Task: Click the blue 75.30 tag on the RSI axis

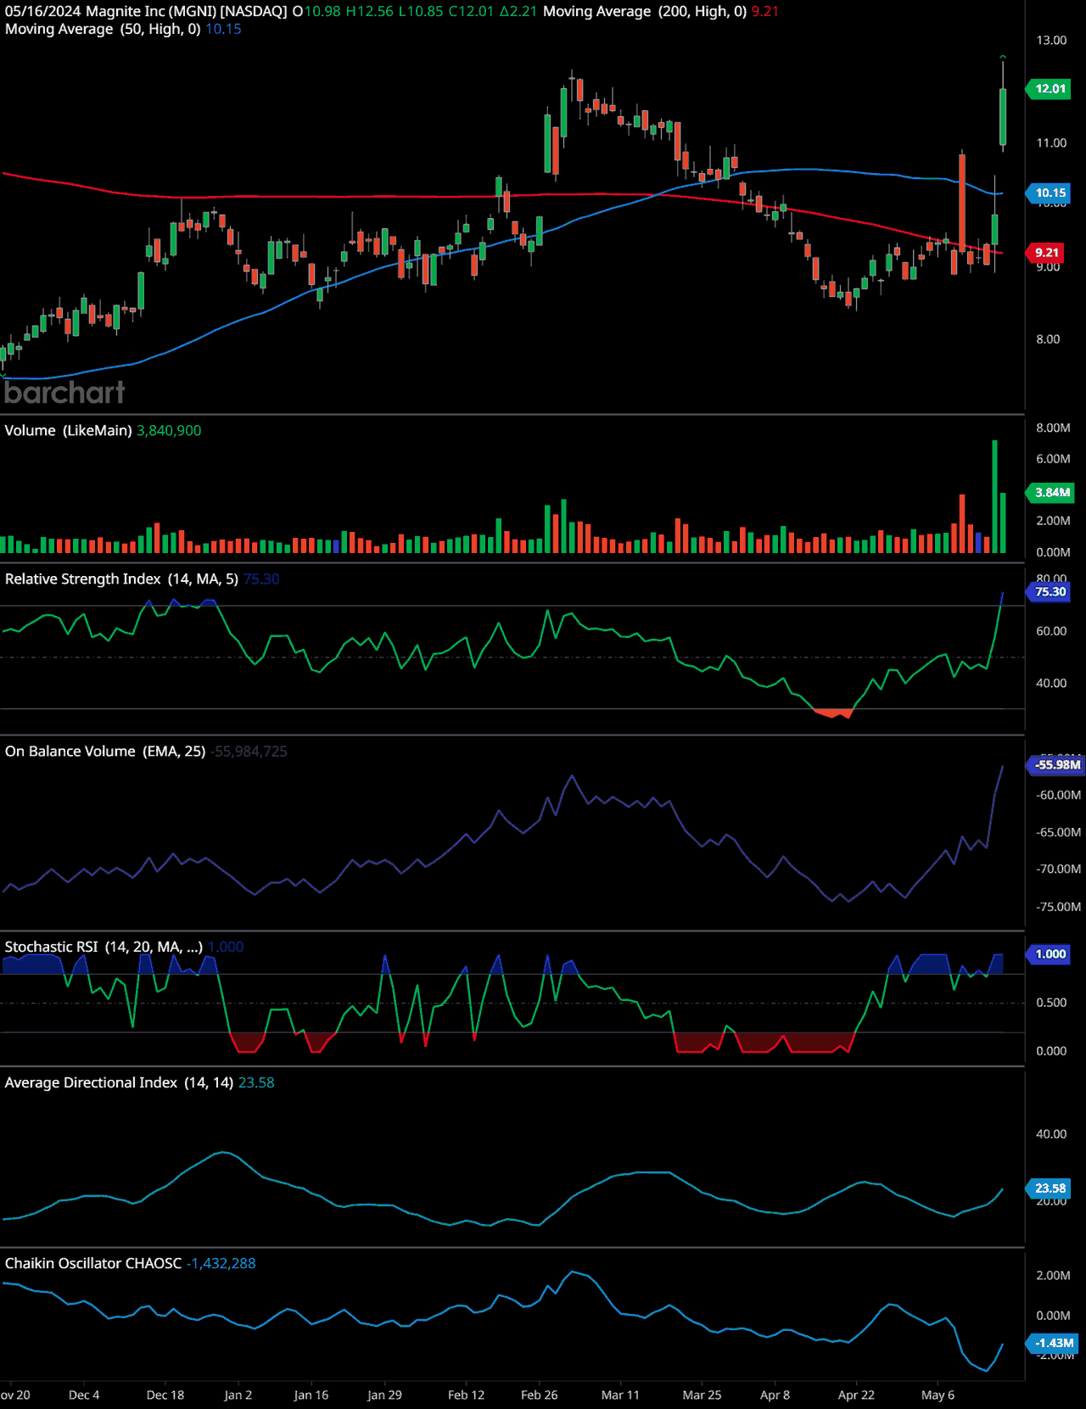Action: (x=1050, y=592)
